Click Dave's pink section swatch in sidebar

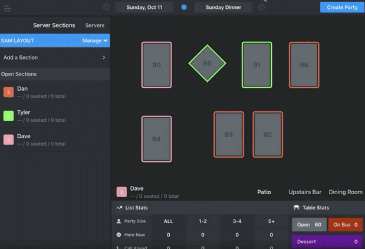[8, 140]
